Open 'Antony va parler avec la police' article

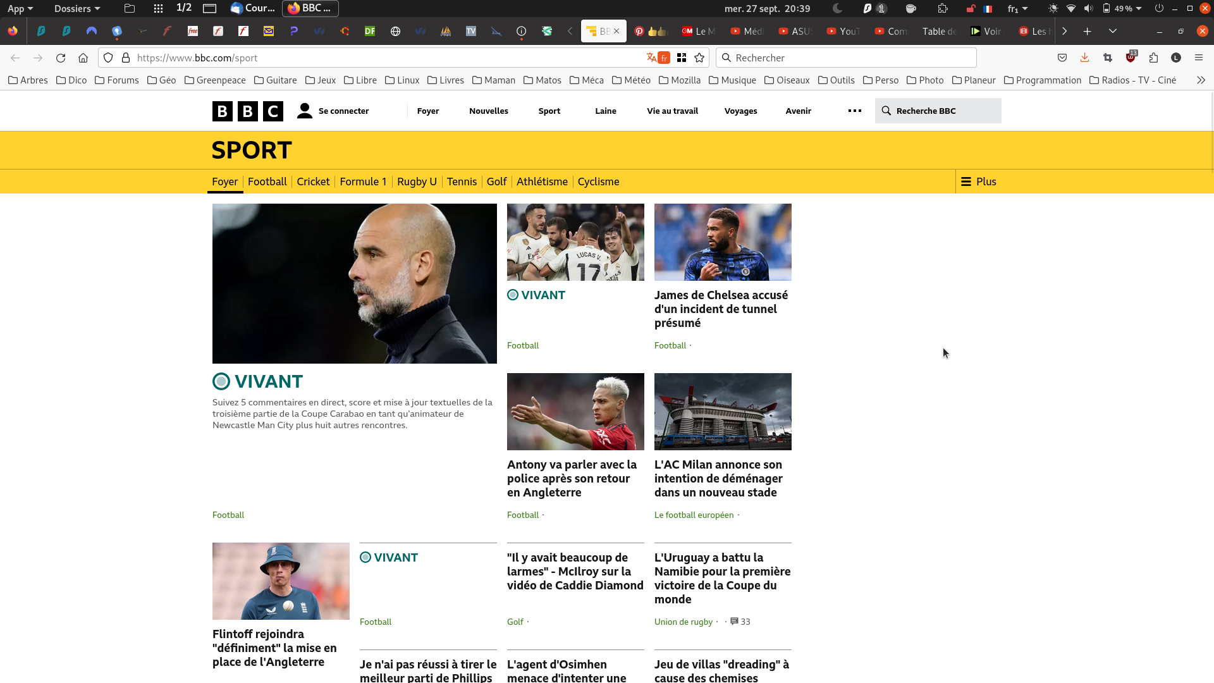572,478
